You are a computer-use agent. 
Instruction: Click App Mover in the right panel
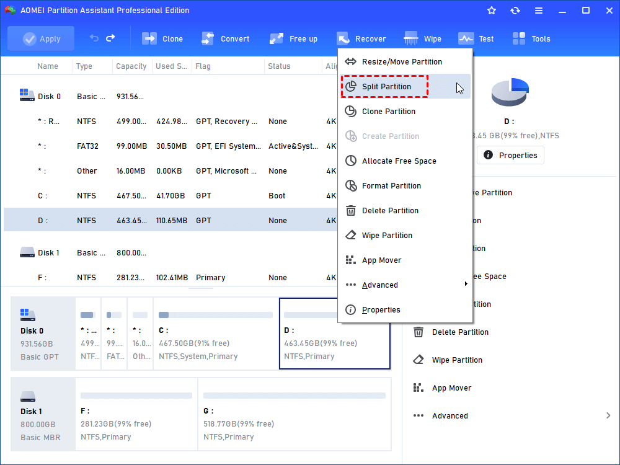(x=451, y=388)
